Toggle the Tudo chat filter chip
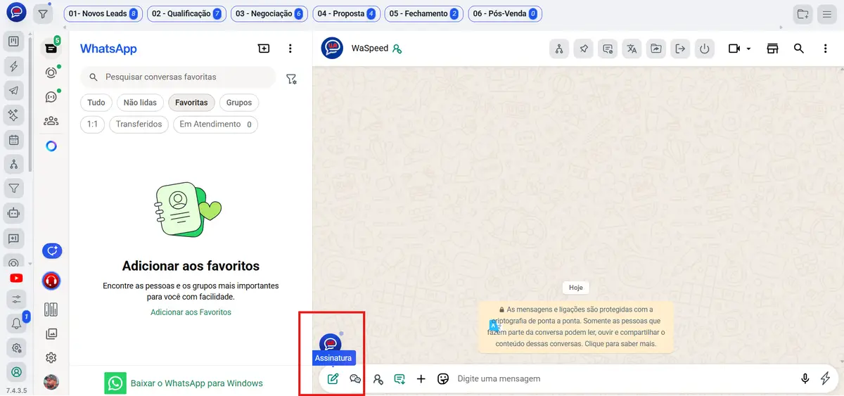Viewport: 844px width, 396px height. 96,103
